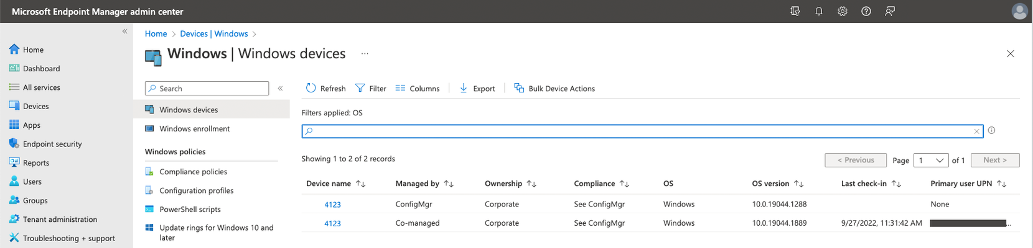Open the settings gear icon
This screenshot has height=248, width=1033.
pyautogui.click(x=843, y=11)
